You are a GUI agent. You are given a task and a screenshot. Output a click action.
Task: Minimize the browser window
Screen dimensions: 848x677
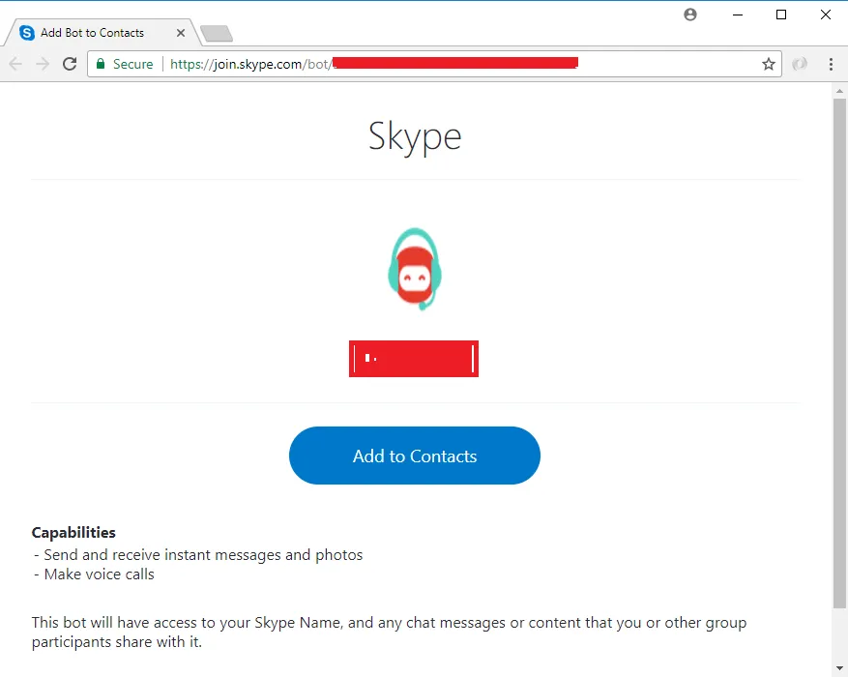pyautogui.click(x=737, y=15)
